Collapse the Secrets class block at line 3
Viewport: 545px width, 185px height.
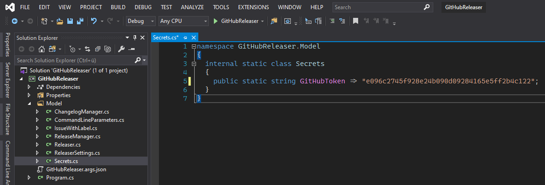[194, 64]
